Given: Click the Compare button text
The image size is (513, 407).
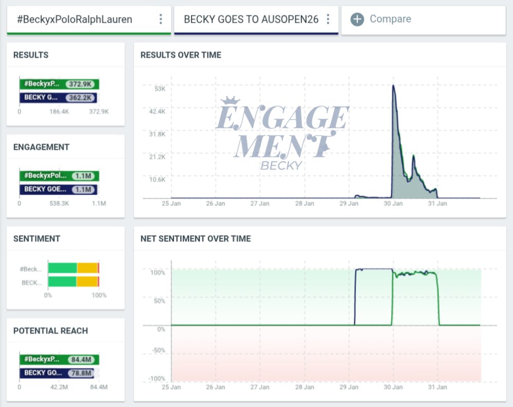Looking at the screenshot, I should (390, 19).
